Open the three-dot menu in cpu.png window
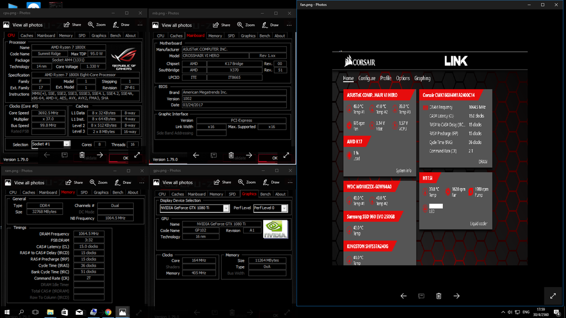The width and height of the screenshot is (566, 318). click(140, 25)
